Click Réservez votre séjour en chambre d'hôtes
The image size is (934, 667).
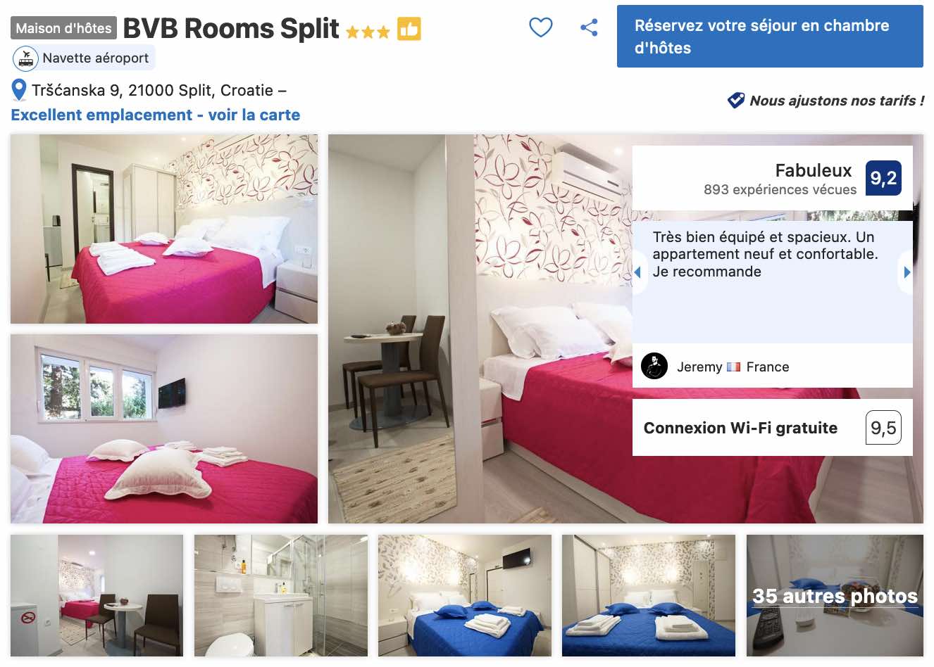[770, 37]
